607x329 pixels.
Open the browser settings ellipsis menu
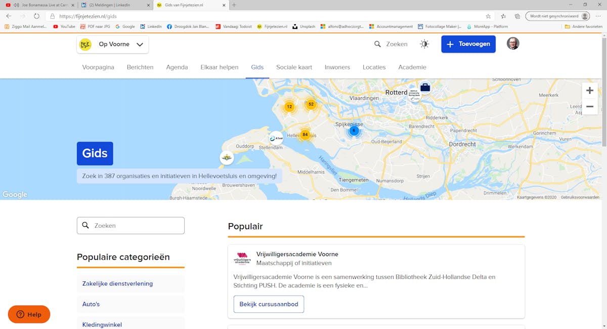(x=598, y=16)
